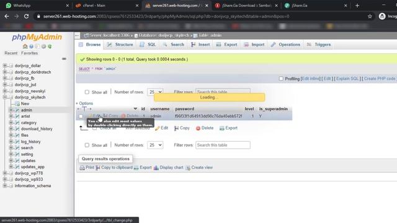Click Print in query results operations
This screenshot has width=397, height=223.
87,167
